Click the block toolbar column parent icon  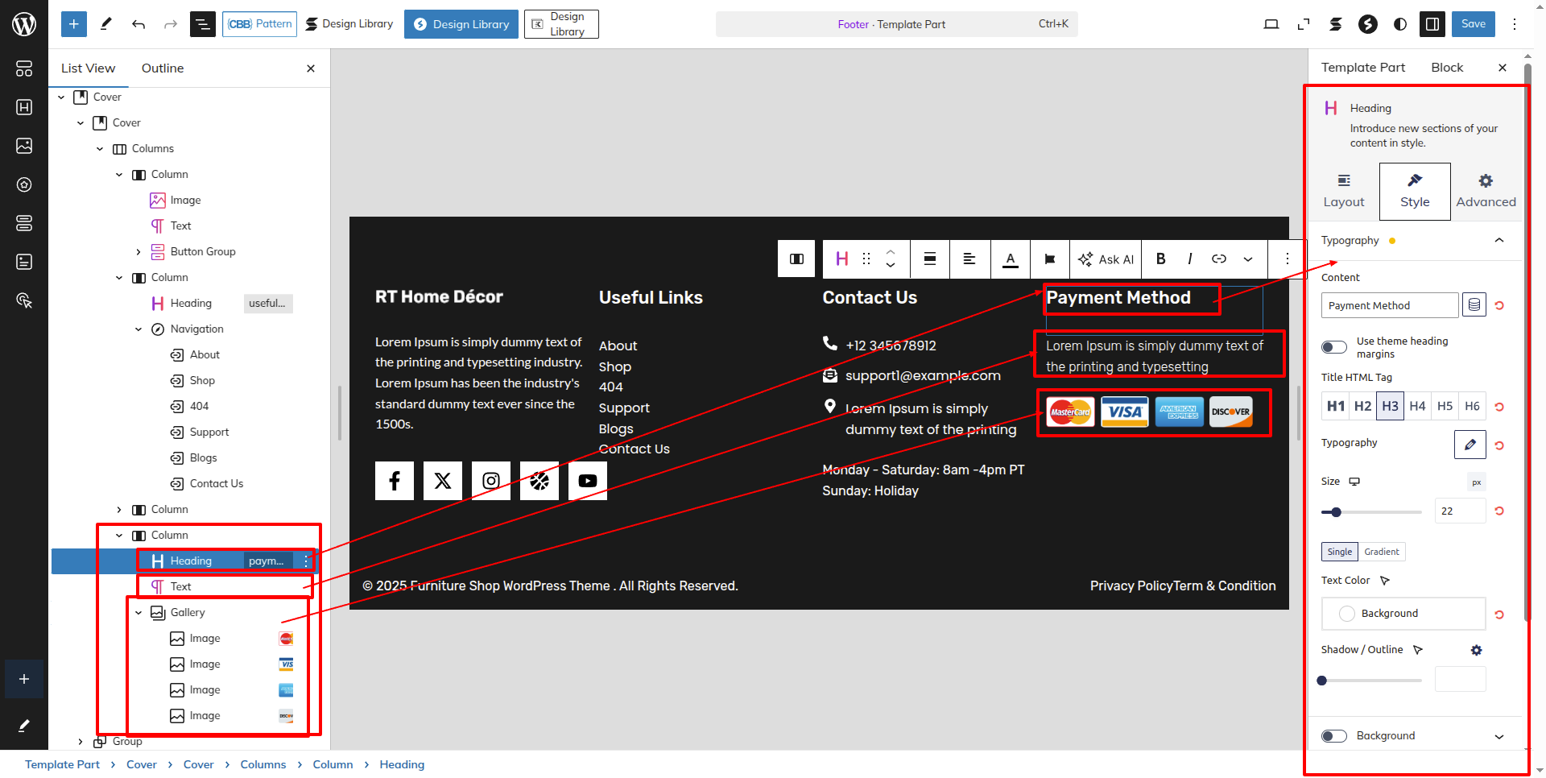click(x=796, y=259)
